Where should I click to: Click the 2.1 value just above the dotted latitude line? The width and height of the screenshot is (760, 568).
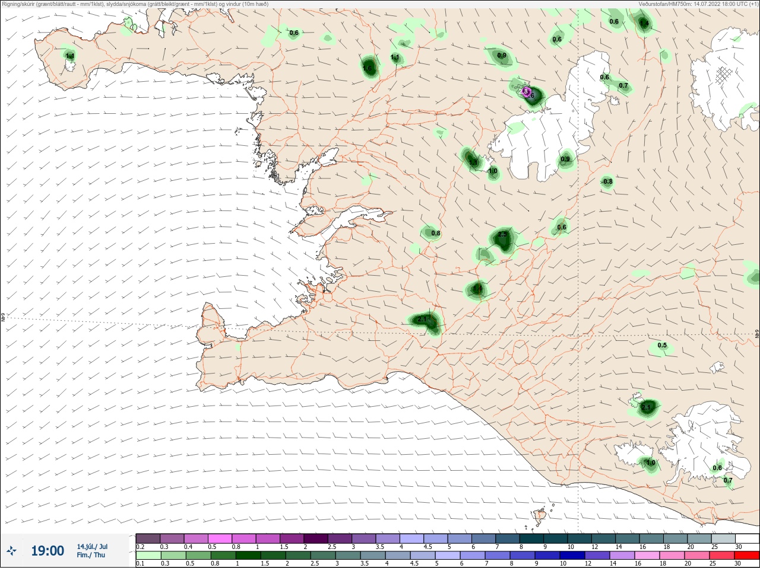point(422,320)
